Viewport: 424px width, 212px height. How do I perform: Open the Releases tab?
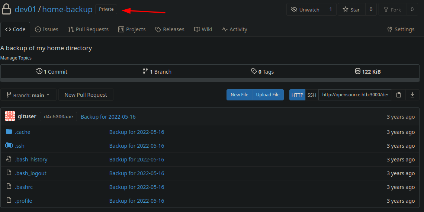(170, 29)
